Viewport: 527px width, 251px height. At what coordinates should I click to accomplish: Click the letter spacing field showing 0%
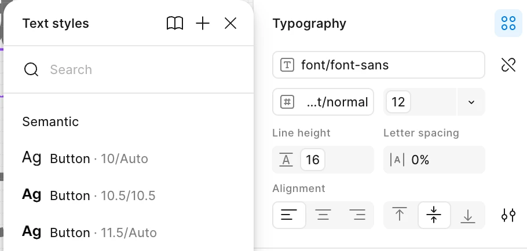coord(434,160)
